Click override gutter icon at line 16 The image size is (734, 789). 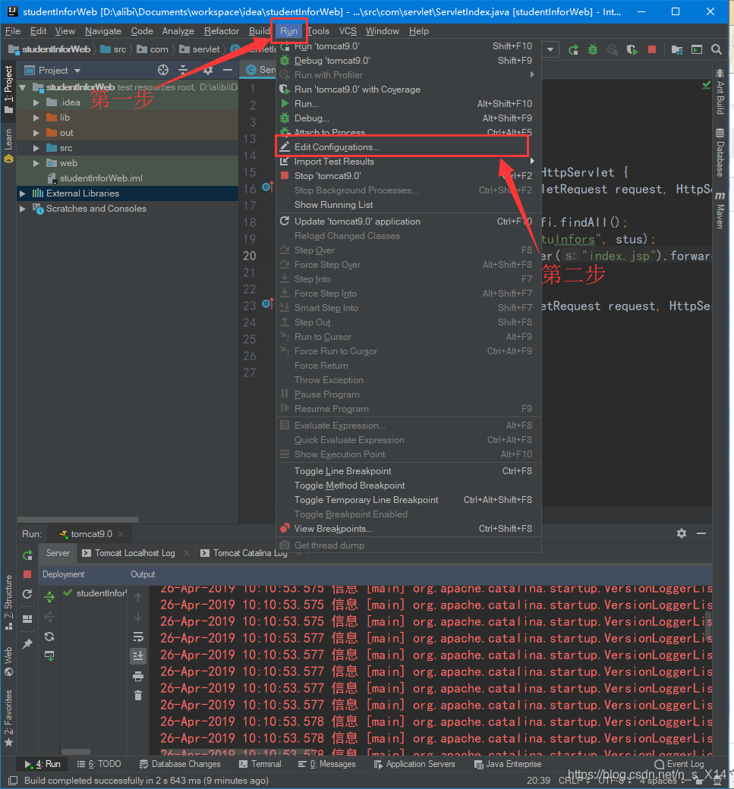pyautogui.click(x=268, y=187)
